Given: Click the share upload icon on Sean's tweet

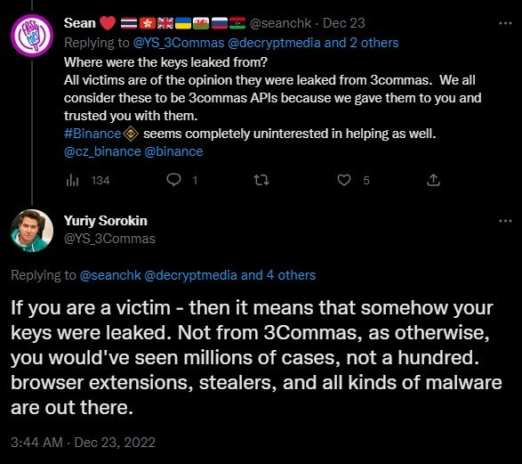Looking at the screenshot, I should point(433,180).
